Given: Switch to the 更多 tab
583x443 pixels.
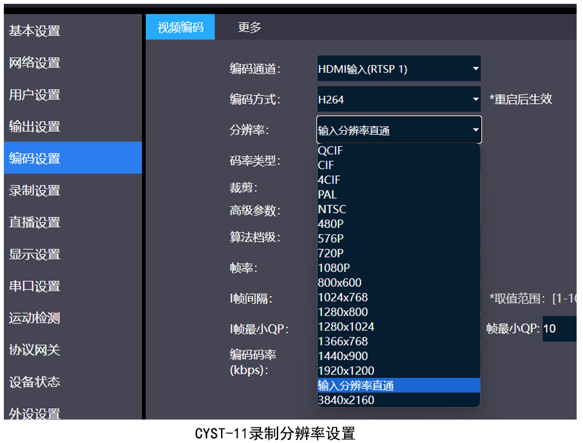Looking at the screenshot, I should [250, 27].
